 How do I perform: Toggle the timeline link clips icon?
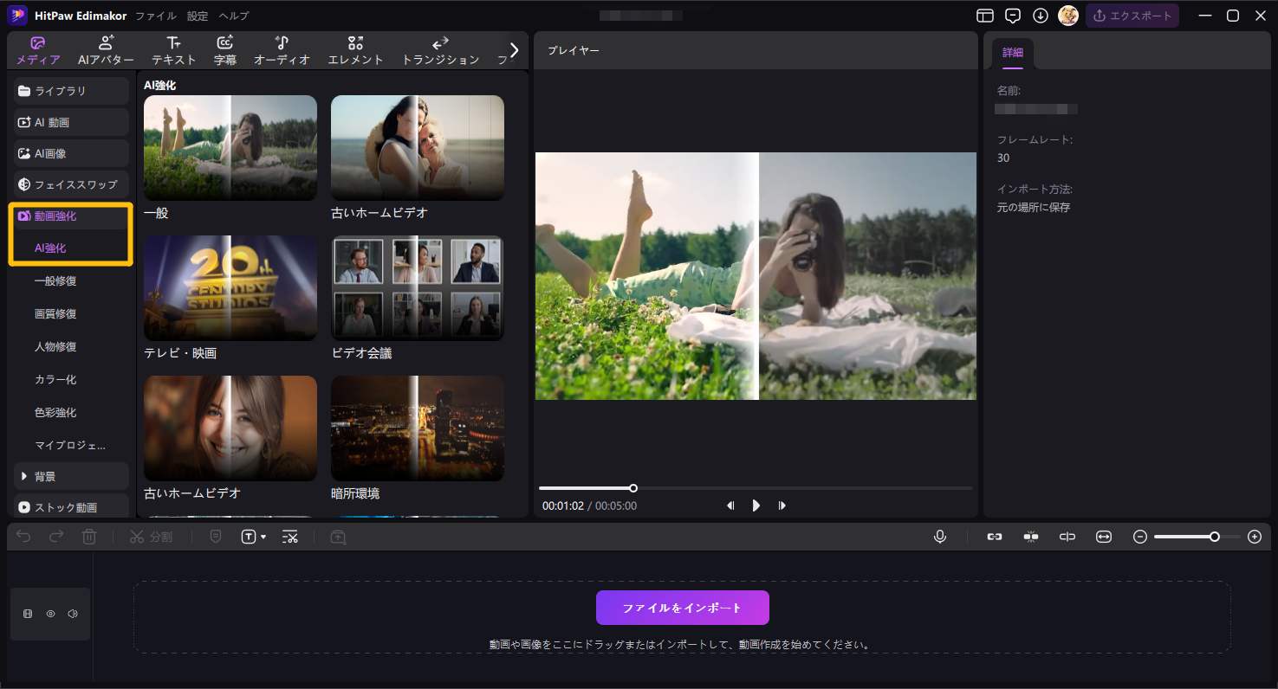[995, 537]
